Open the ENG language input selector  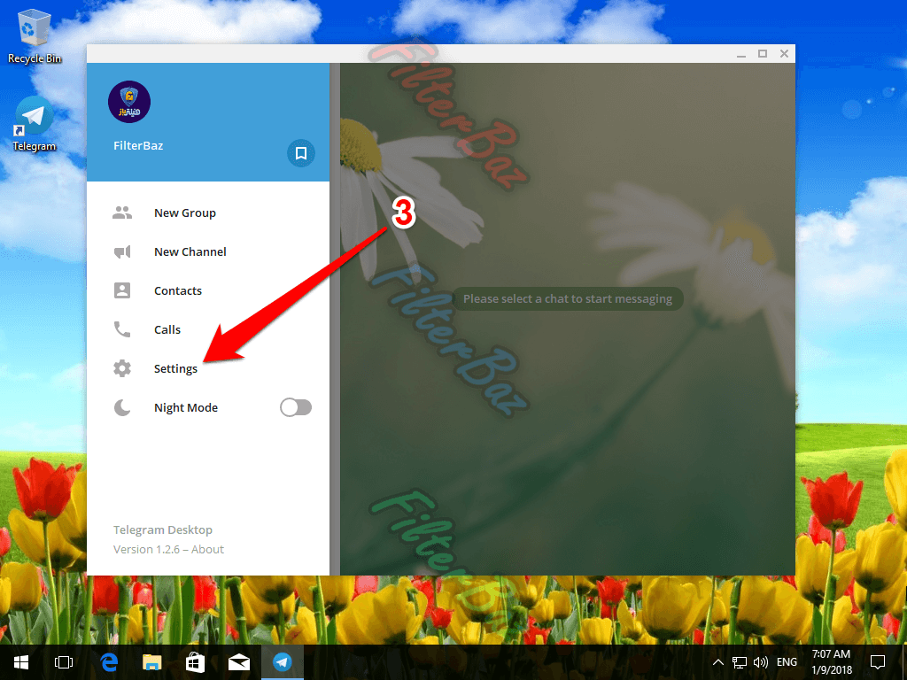pyautogui.click(x=787, y=661)
